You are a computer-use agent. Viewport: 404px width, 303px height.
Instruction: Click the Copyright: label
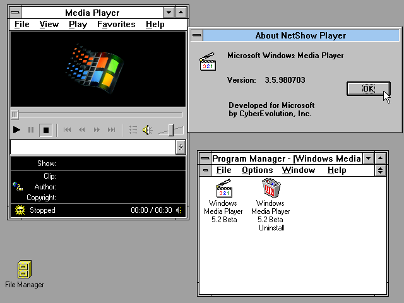[41, 198]
